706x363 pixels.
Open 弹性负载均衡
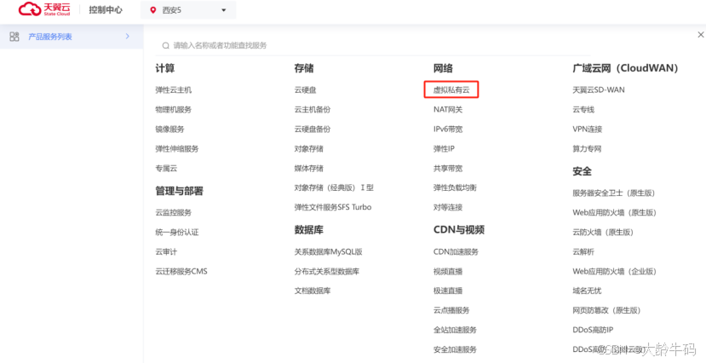coord(455,187)
